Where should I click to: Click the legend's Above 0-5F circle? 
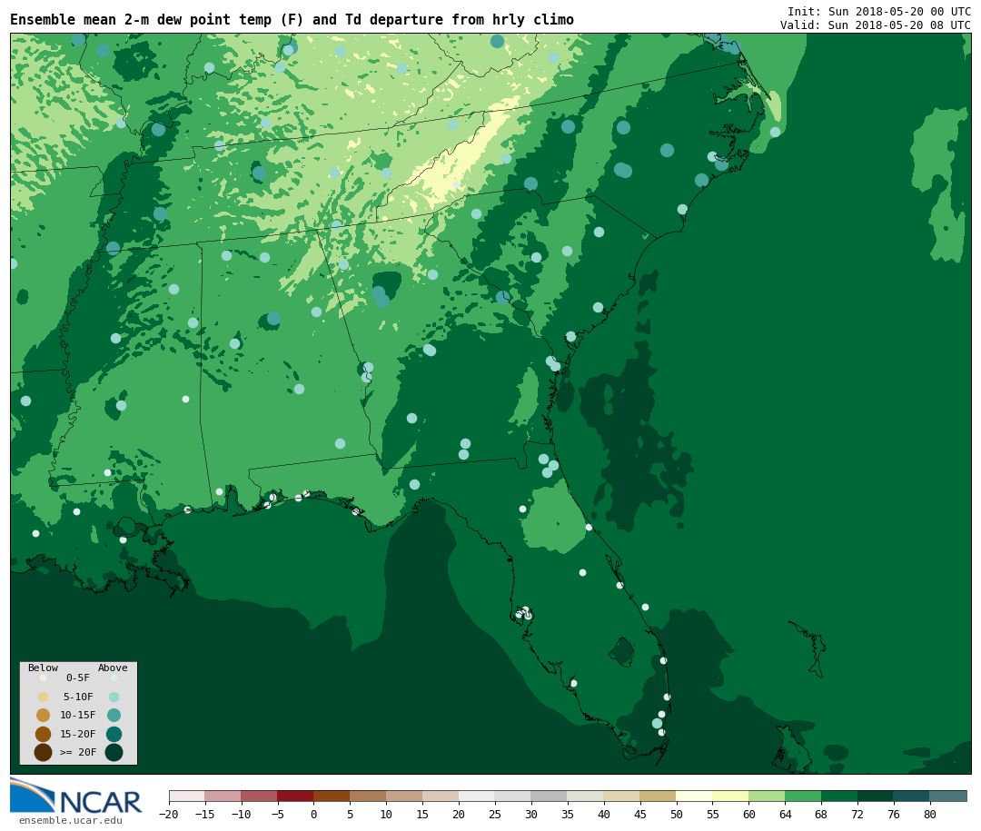pyautogui.click(x=114, y=678)
